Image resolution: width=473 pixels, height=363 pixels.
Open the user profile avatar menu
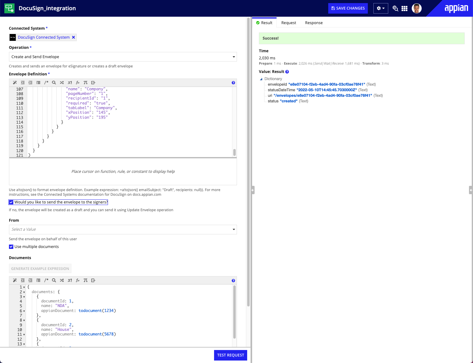tap(417, 8)
